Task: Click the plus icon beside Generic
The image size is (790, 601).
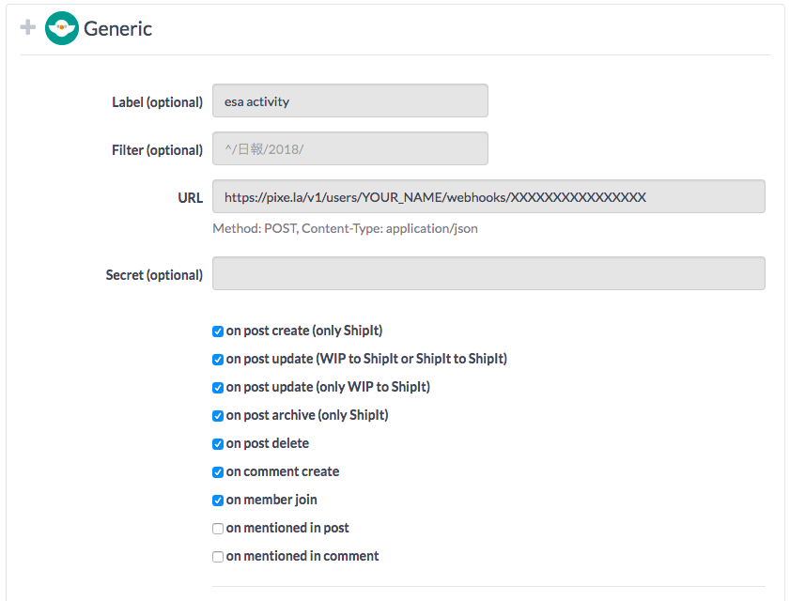Action: (x=28, y=27)
